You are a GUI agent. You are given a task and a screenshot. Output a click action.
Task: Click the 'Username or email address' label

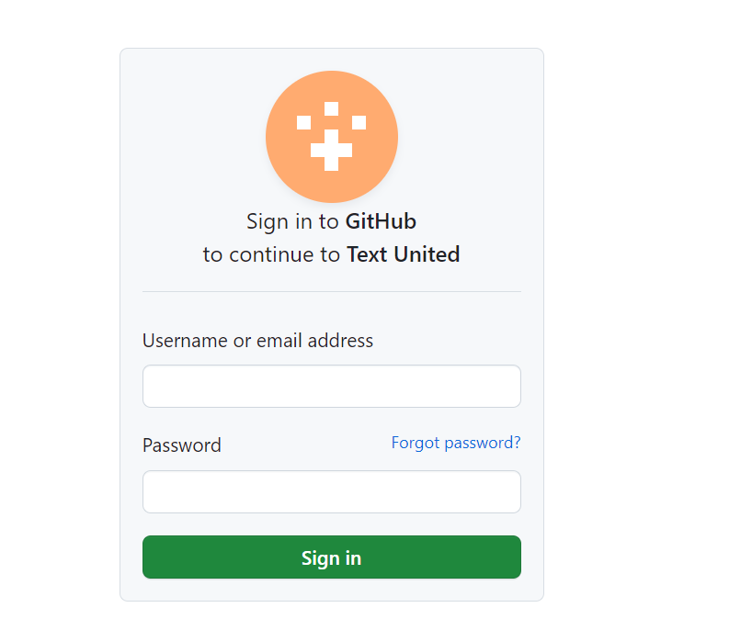tap(257, 340)
